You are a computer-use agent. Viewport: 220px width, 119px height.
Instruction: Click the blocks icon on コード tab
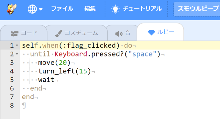(x=15, y=34)
